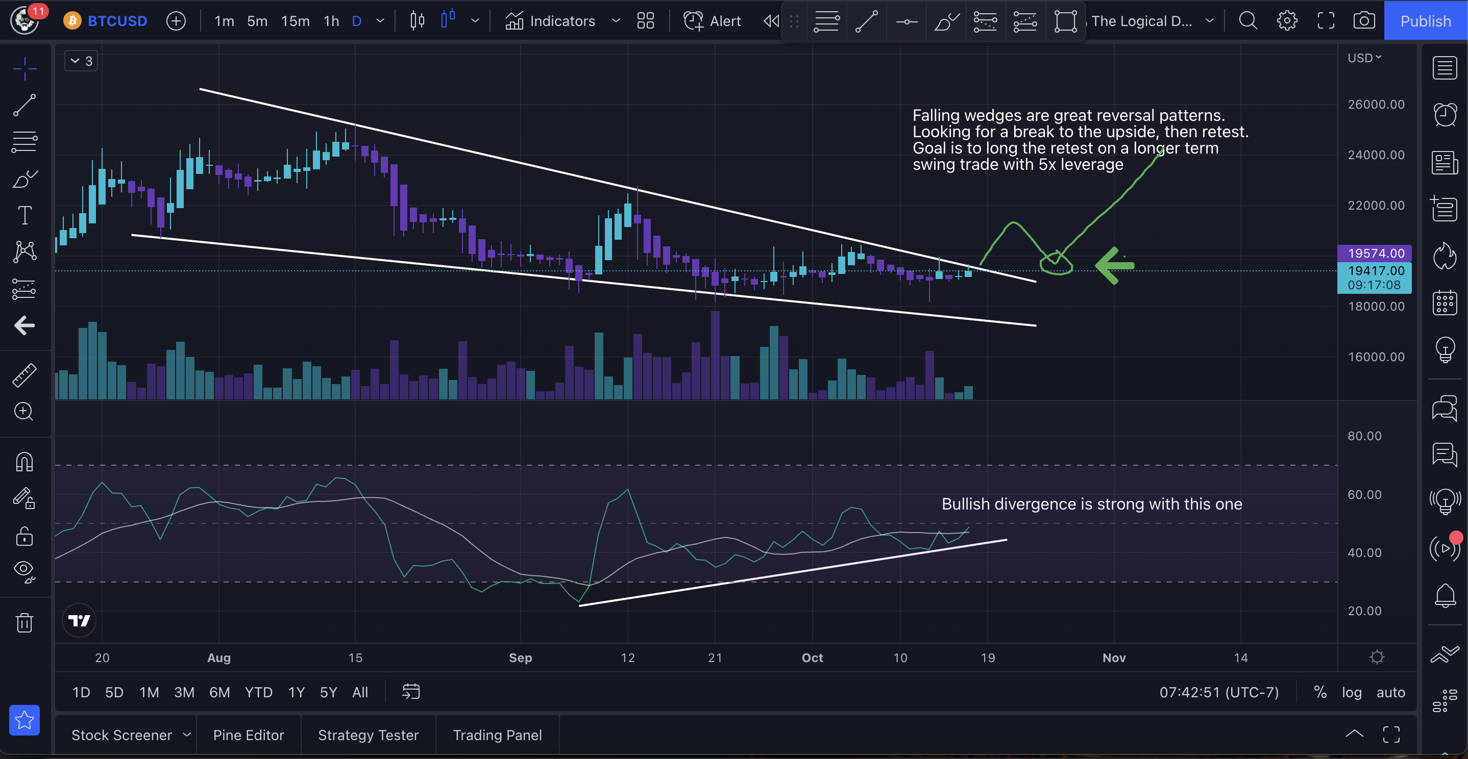Select the bars chart style icon

click(417, 21)
